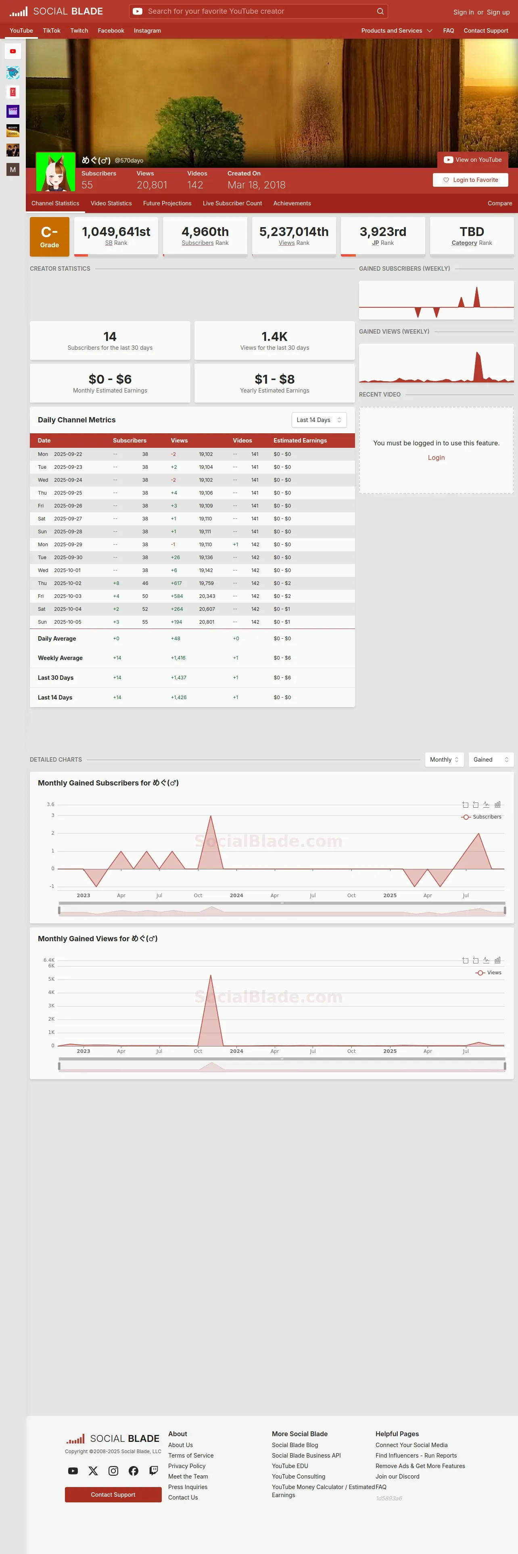This screenshot has height=1554, width=518.
Task: Click the Sign in link
Action: (464, 12)
